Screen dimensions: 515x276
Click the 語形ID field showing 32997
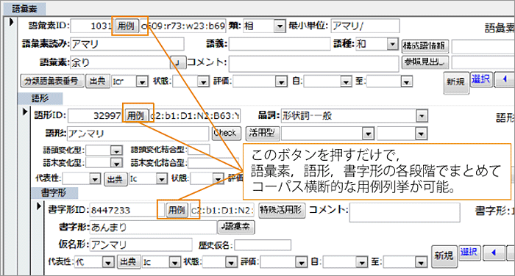coord(95,116)
